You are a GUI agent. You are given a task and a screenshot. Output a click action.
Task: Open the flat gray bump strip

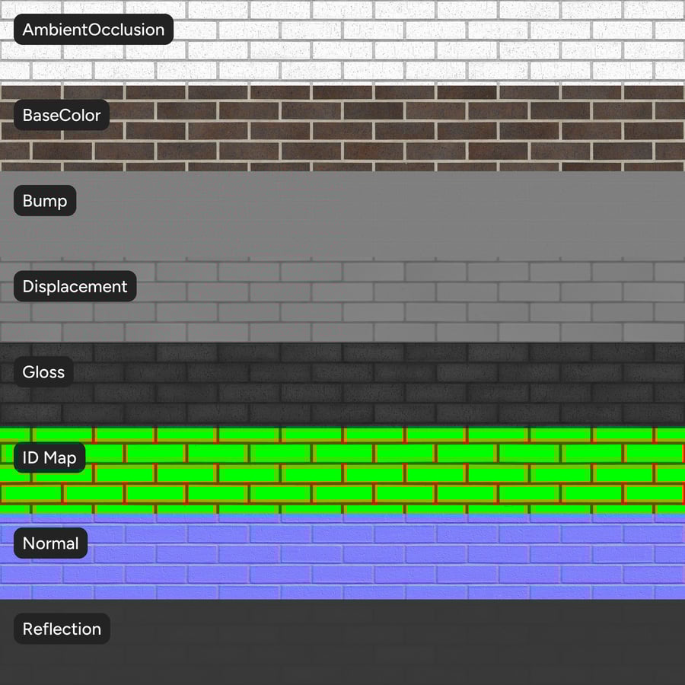tap(342, 214)
